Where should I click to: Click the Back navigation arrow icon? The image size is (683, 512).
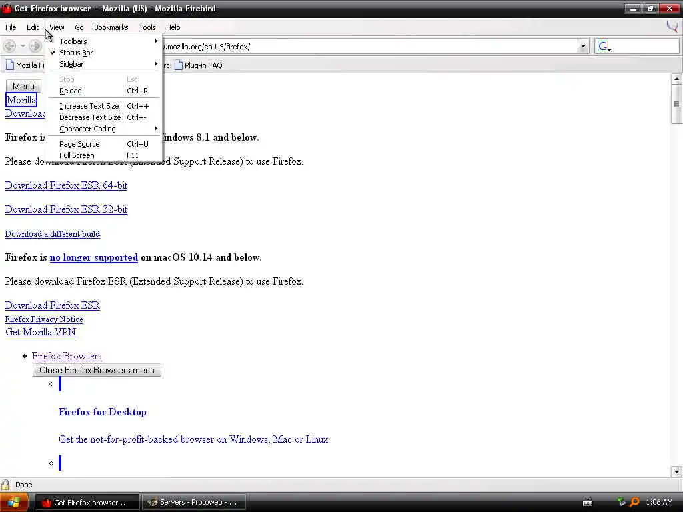(9, 46)
